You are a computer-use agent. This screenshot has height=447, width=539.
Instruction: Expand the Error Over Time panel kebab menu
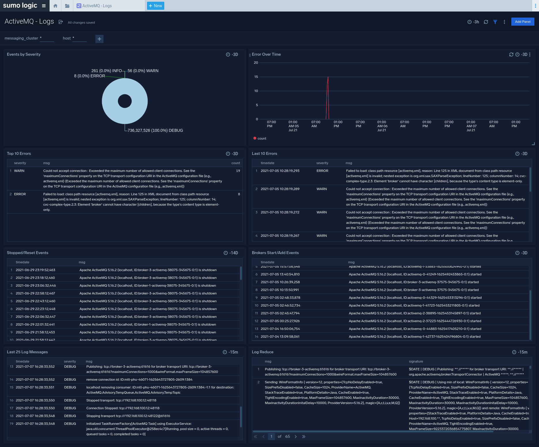(530, 54)
